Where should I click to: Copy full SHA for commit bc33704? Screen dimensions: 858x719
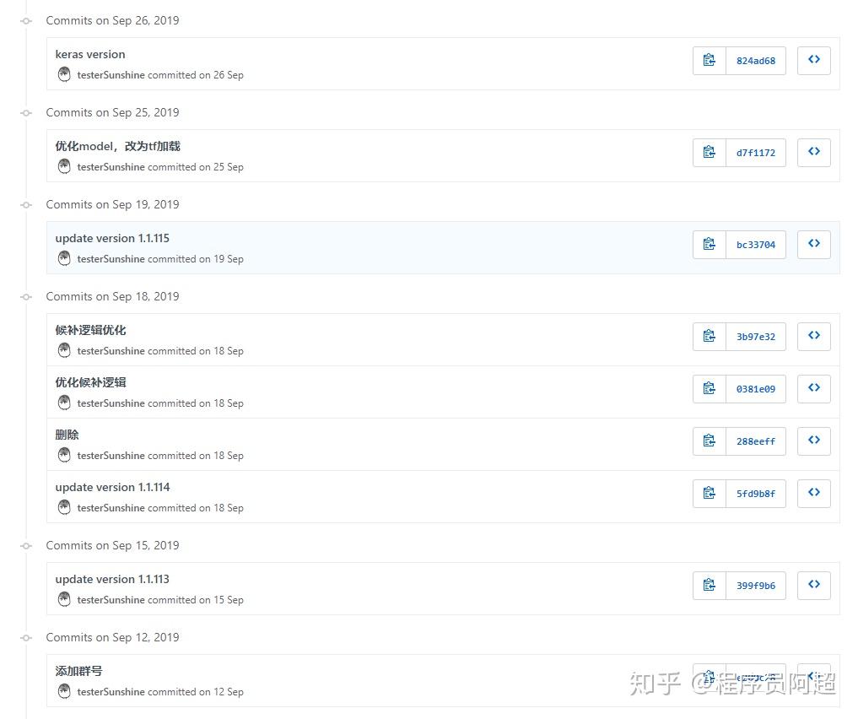click(710, 244)
